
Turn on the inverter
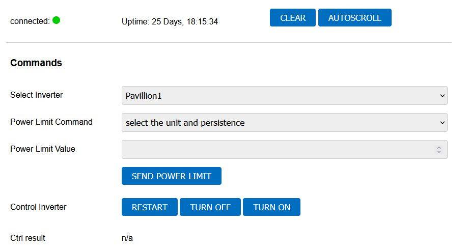pyautogui.click(x=271, y=207)
